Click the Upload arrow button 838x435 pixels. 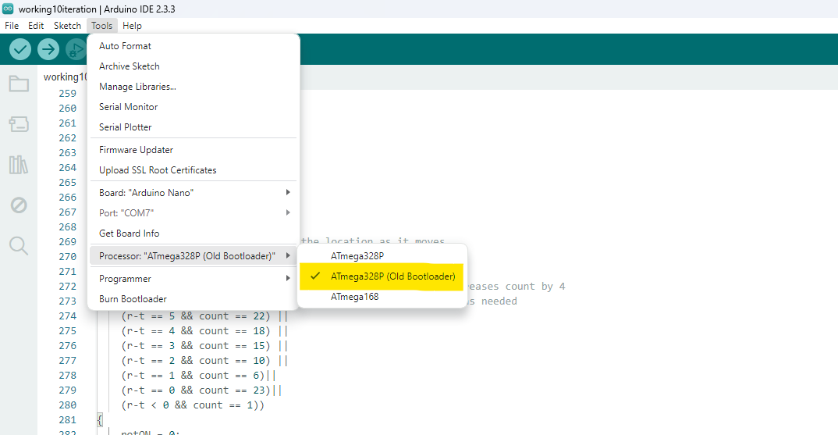[x=48, y=50]
